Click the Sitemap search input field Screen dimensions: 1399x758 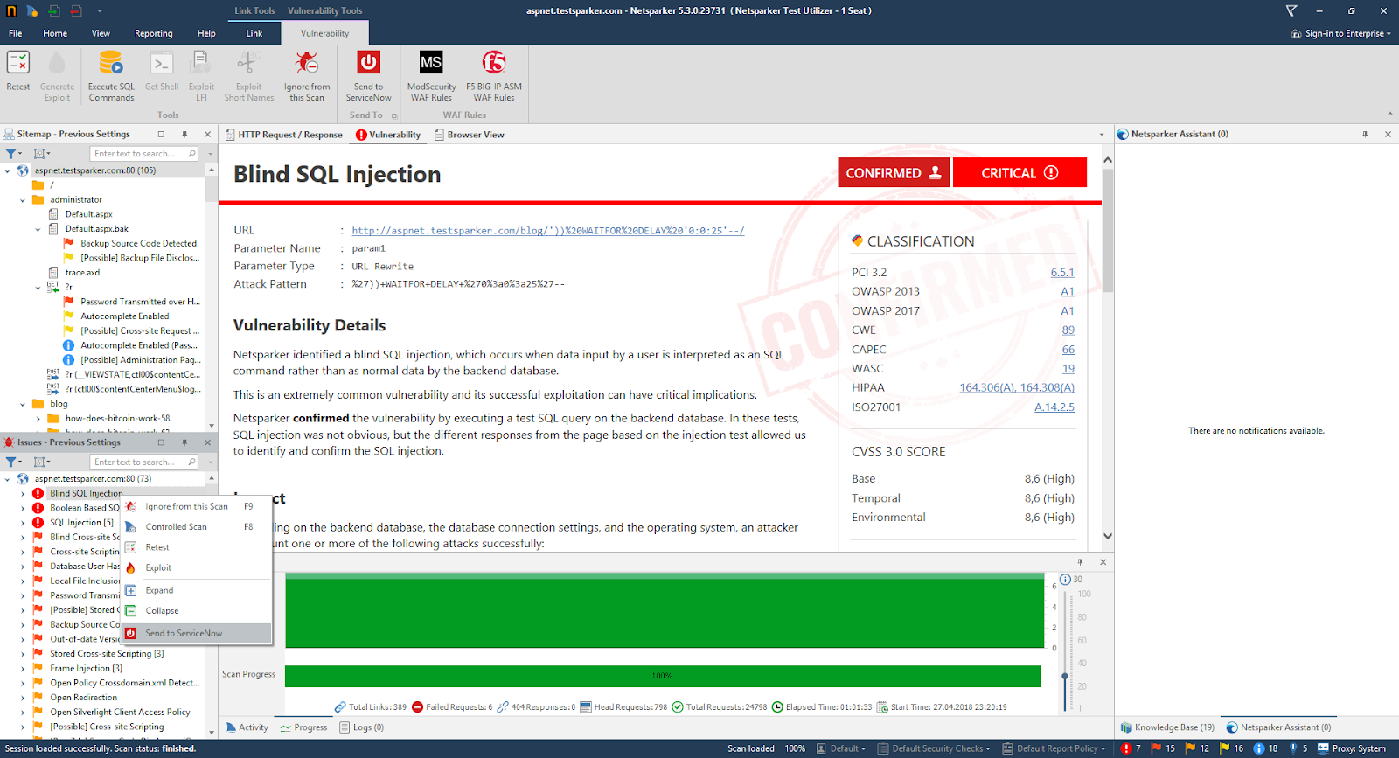140,154
